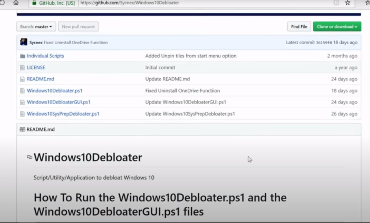Click the browser address bar URL
370x223 pixels.
click(x=129, y=3)
